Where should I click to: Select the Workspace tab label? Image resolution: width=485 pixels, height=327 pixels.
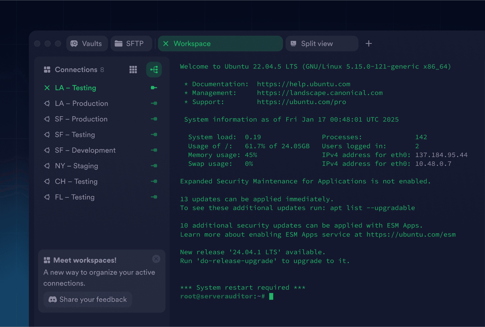tap(192, 44)
